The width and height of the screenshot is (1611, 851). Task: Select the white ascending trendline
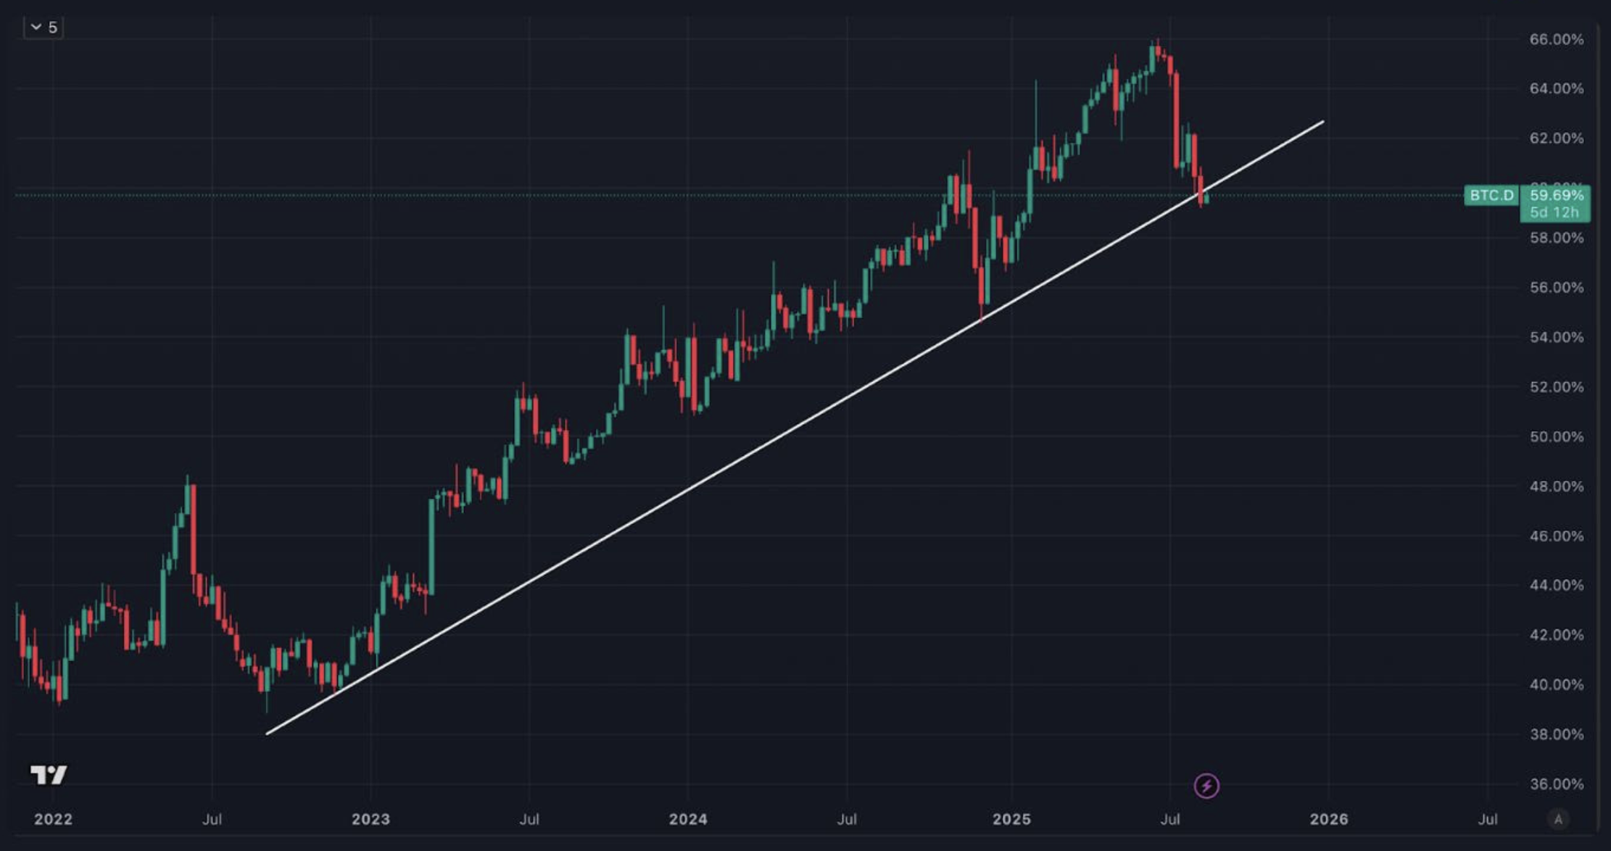click(795, 428)
